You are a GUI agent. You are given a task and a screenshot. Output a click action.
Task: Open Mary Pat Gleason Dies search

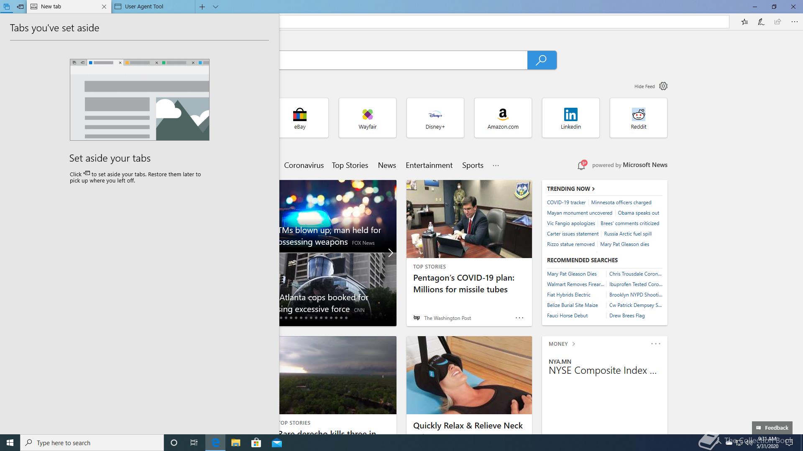(572, 274)
